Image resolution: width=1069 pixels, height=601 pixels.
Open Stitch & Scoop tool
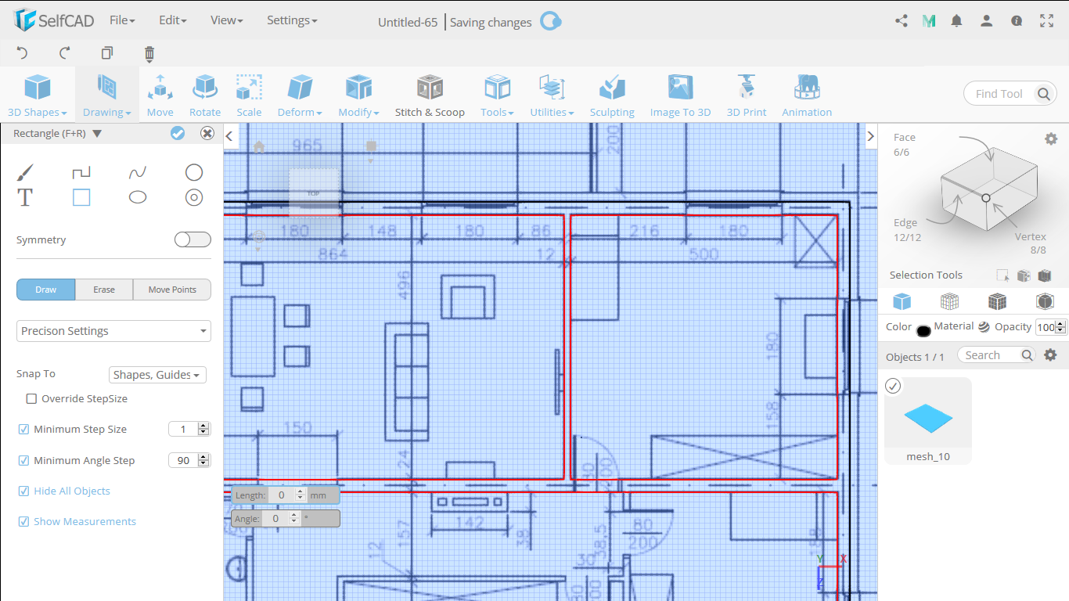tap(430, 95)
